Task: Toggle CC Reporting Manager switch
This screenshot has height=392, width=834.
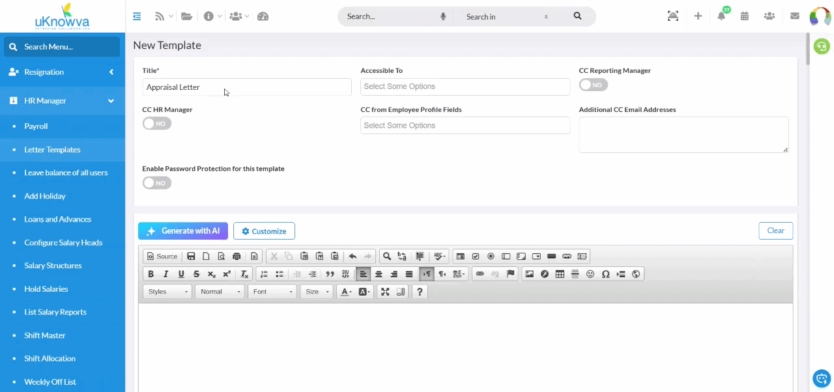Action: click(594, 85)
